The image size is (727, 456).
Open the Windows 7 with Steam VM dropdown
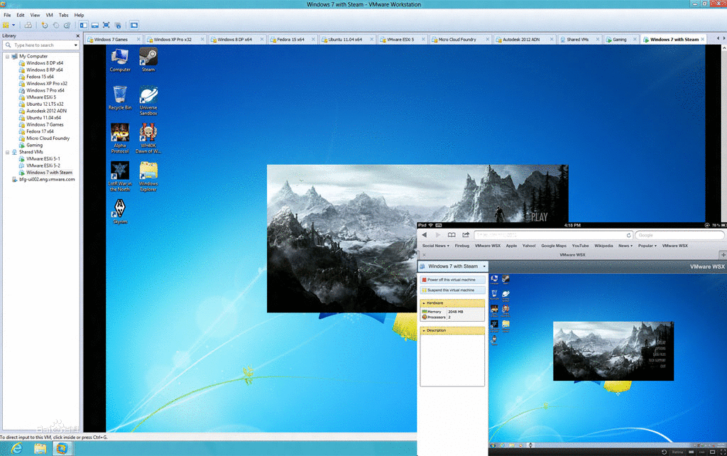485,266
